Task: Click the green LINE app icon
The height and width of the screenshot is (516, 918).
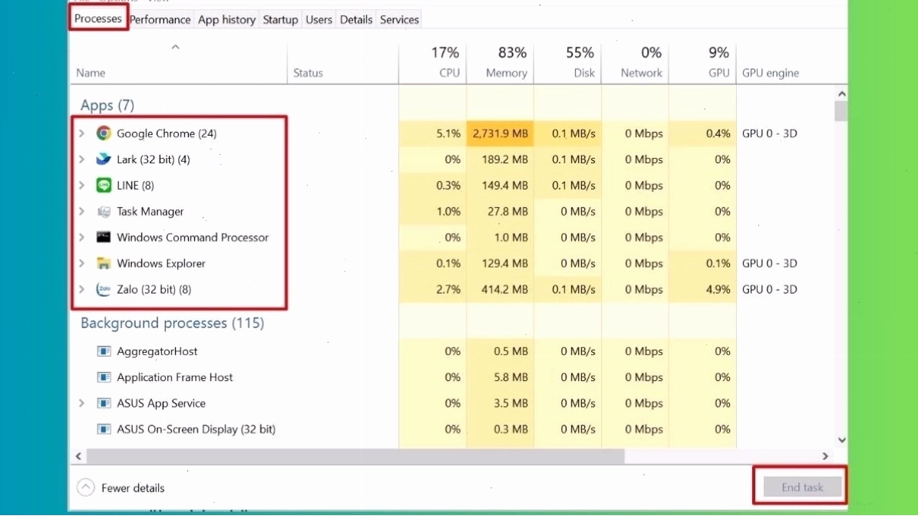Action: 104,186
